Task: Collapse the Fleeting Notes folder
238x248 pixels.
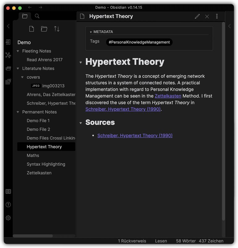Action: coord(18,51)
